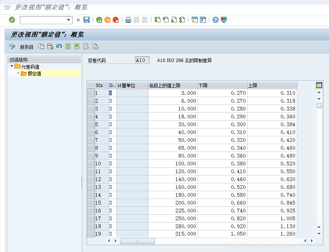Select row 10 with its row selector
This screenshot has width=329, height=252.
pos(91,164)
